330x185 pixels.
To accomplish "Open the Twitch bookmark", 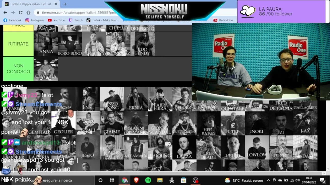I will pyautogui.click(x=76, y=20).
